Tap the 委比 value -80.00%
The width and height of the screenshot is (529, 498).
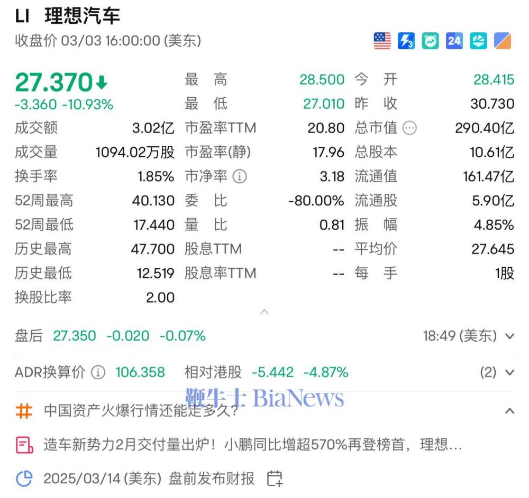click(x=316, y=201)
